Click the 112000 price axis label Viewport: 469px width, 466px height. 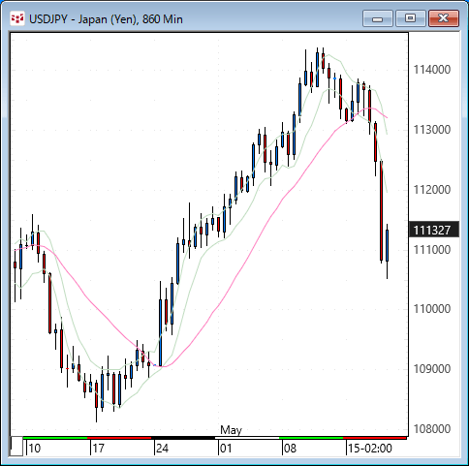pos(432,190)
